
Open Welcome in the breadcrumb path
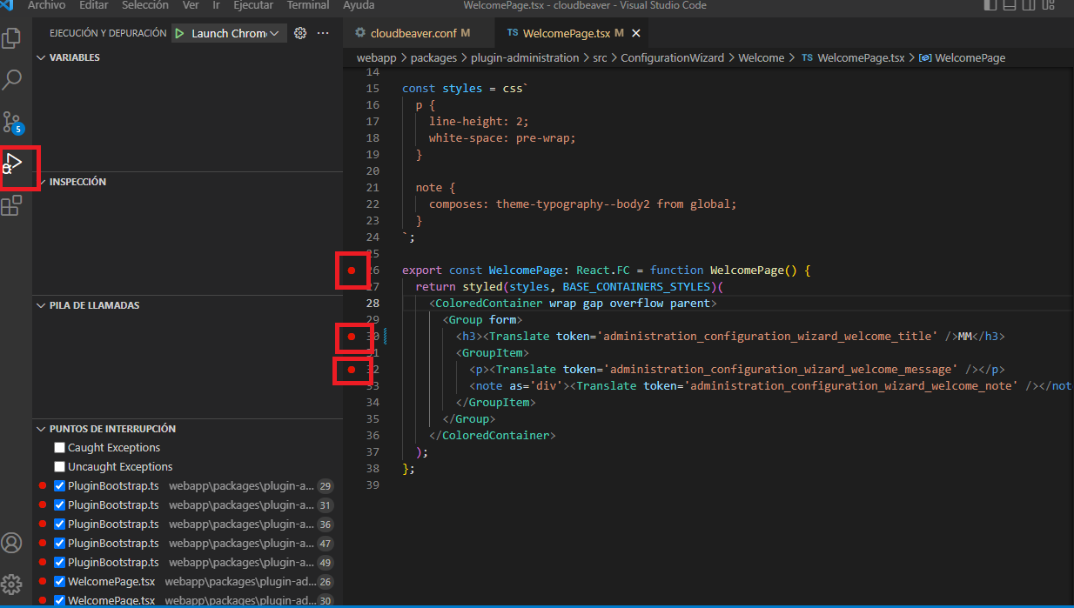pyautogui.click(x=762, y=57)
